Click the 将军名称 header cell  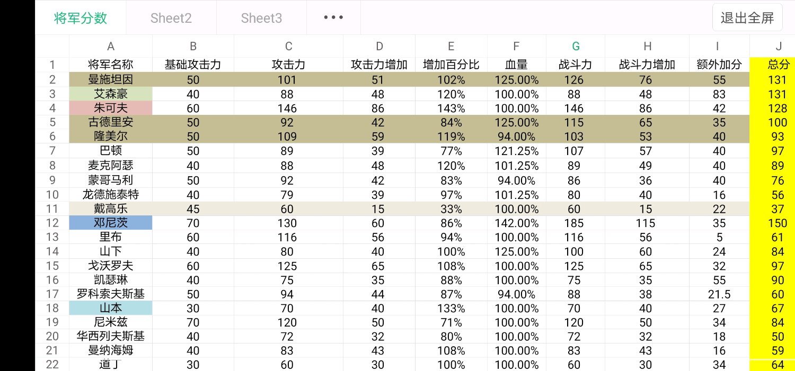point(111,65)
